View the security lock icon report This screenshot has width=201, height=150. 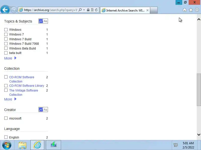[x=88, y=10]
